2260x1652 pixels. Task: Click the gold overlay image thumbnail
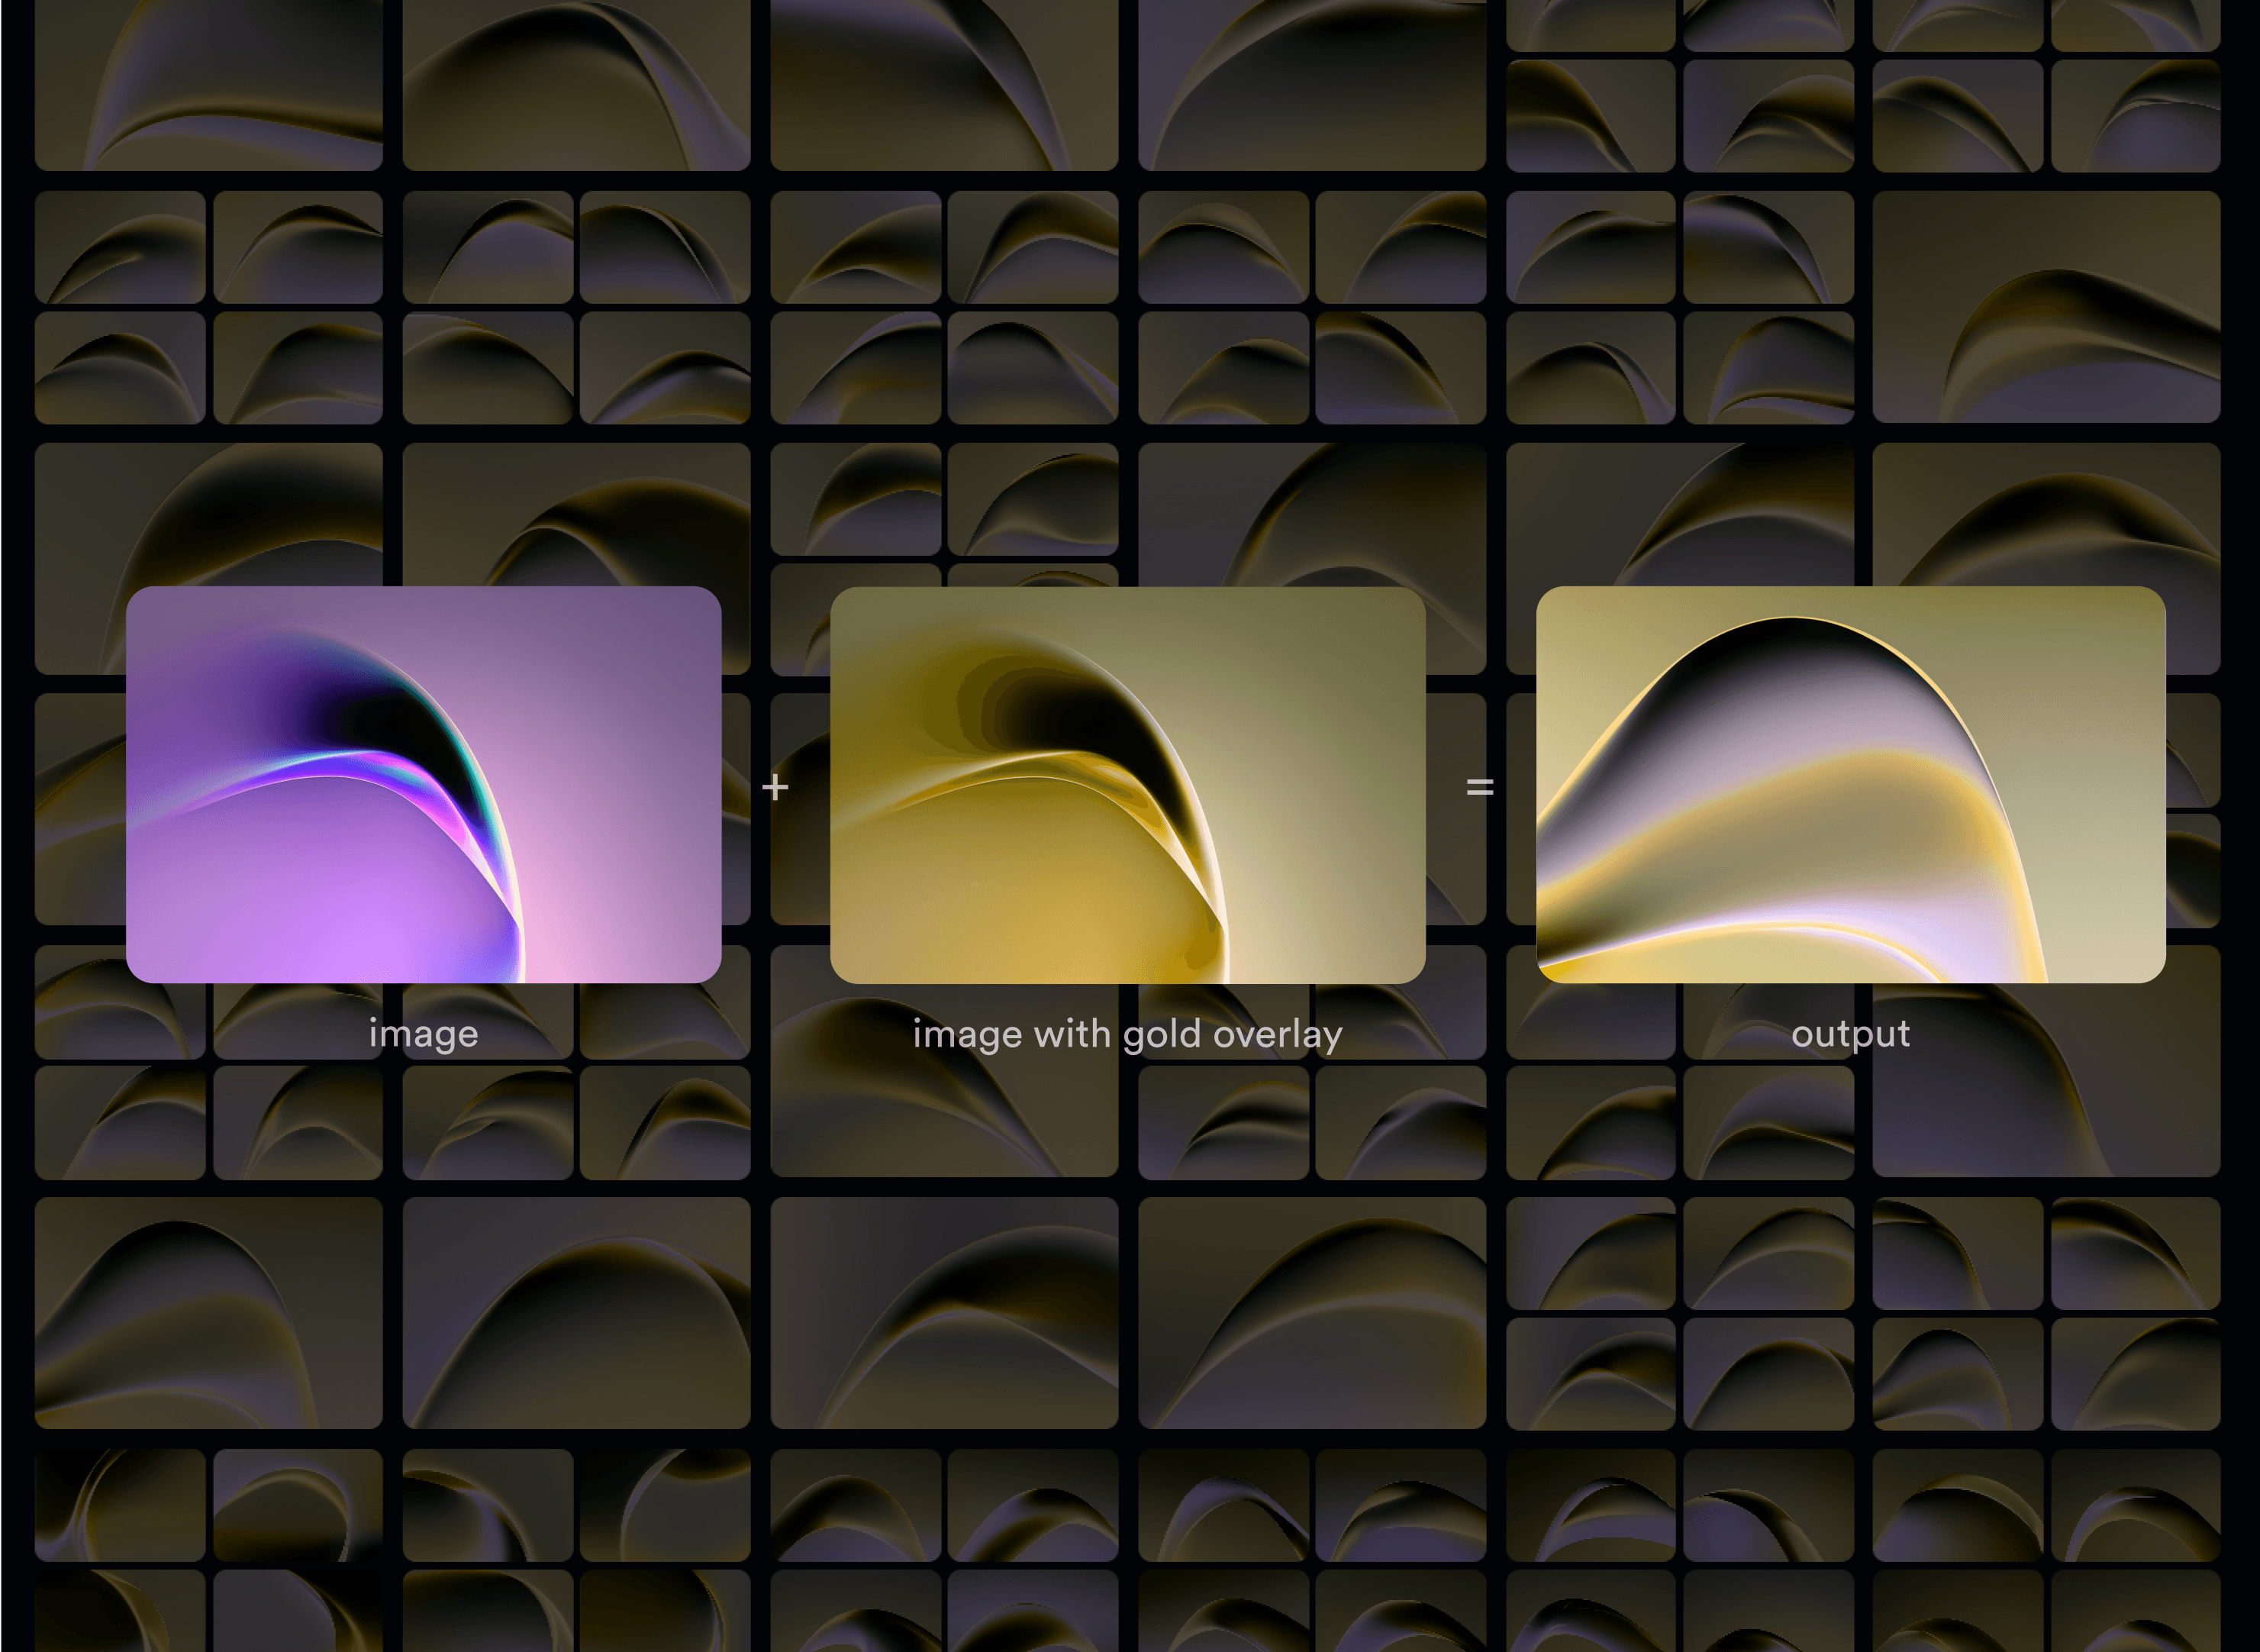pos(1127,784)
